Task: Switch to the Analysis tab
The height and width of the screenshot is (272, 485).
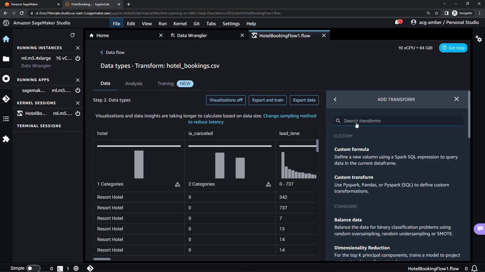Action: [x=134, y=84]
